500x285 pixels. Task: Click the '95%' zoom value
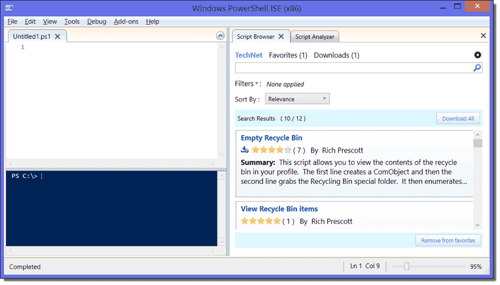tap(476, 266)
